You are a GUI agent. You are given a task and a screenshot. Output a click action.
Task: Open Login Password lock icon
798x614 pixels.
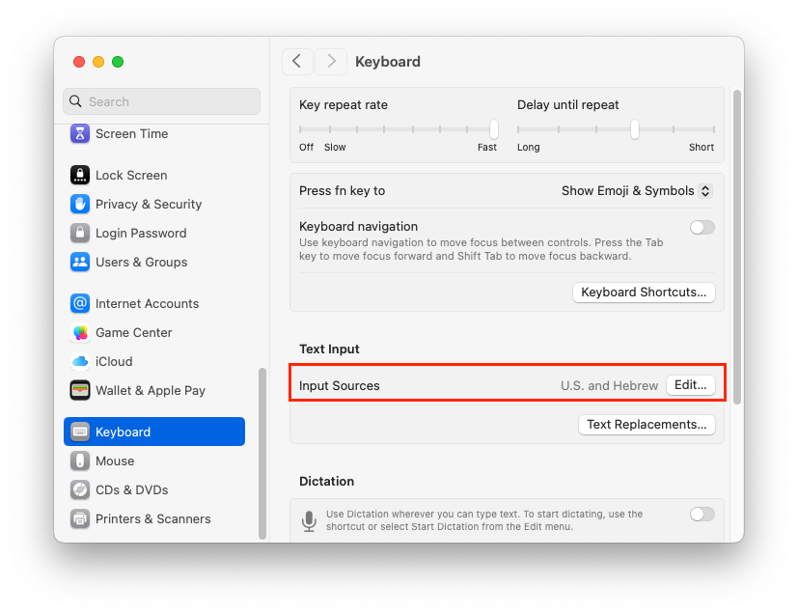pos(80,234)
